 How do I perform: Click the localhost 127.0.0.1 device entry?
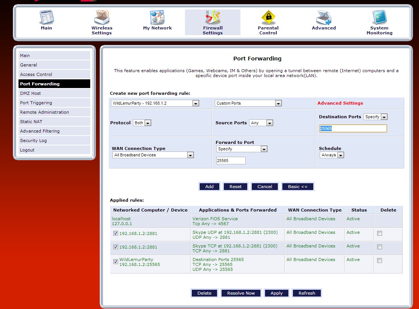click(122, 221)
